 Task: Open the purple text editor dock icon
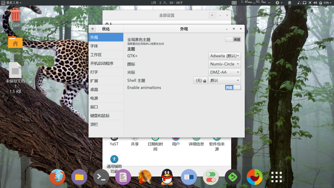click(123, 177)
